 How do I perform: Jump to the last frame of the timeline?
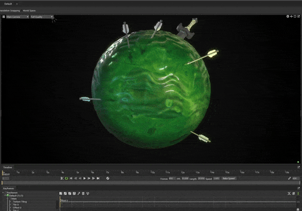(x=98, y=178)
